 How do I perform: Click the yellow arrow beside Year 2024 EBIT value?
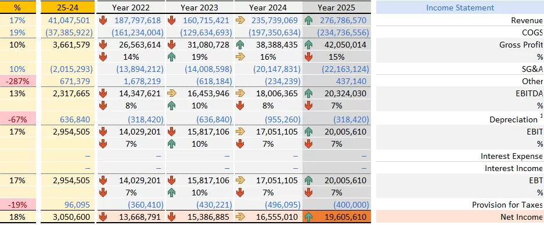click(240, 132)
